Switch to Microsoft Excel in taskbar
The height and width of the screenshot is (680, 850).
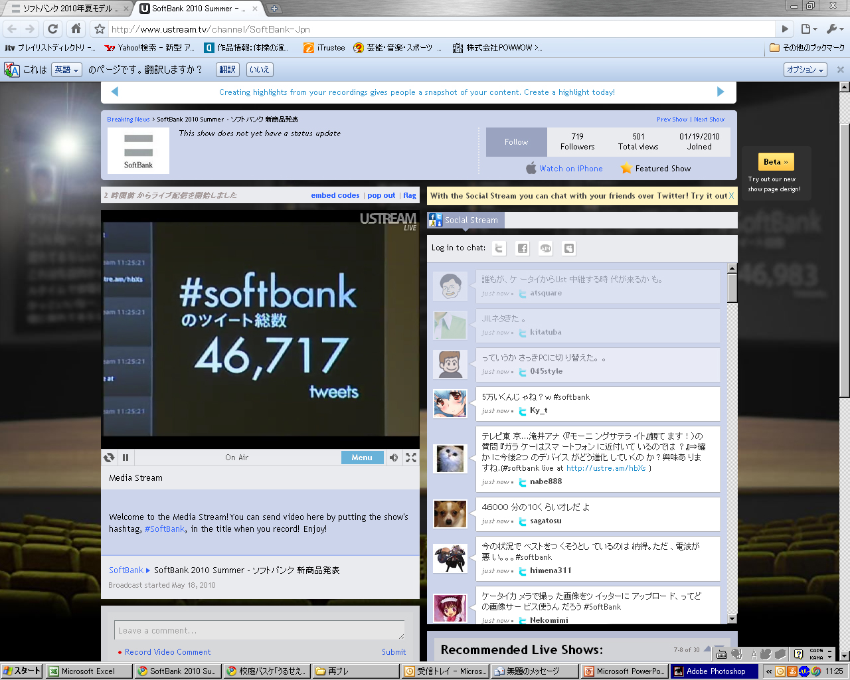click(88, 671)
